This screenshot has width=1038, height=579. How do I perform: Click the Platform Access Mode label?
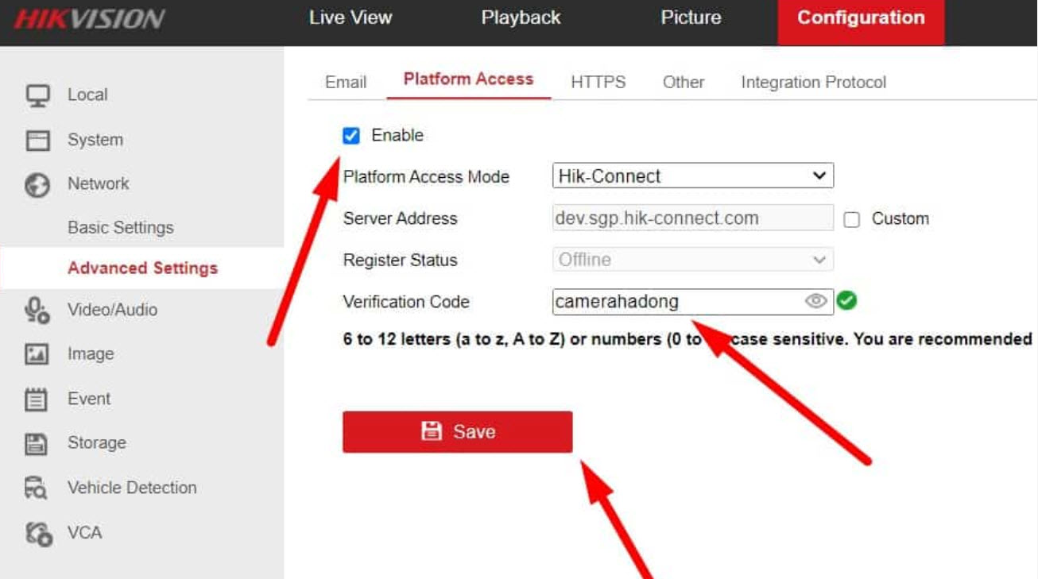pos(426,177)
